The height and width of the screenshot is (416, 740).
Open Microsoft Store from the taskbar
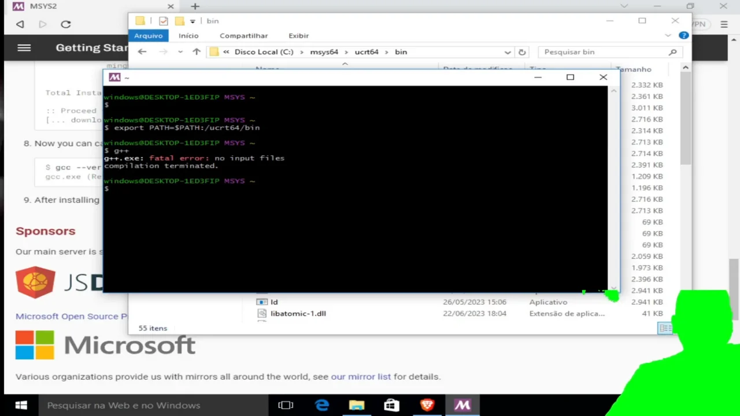pos(391,405)
